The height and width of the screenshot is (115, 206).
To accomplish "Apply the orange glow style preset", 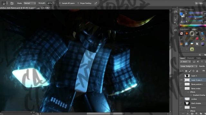I will click(187, 34).
